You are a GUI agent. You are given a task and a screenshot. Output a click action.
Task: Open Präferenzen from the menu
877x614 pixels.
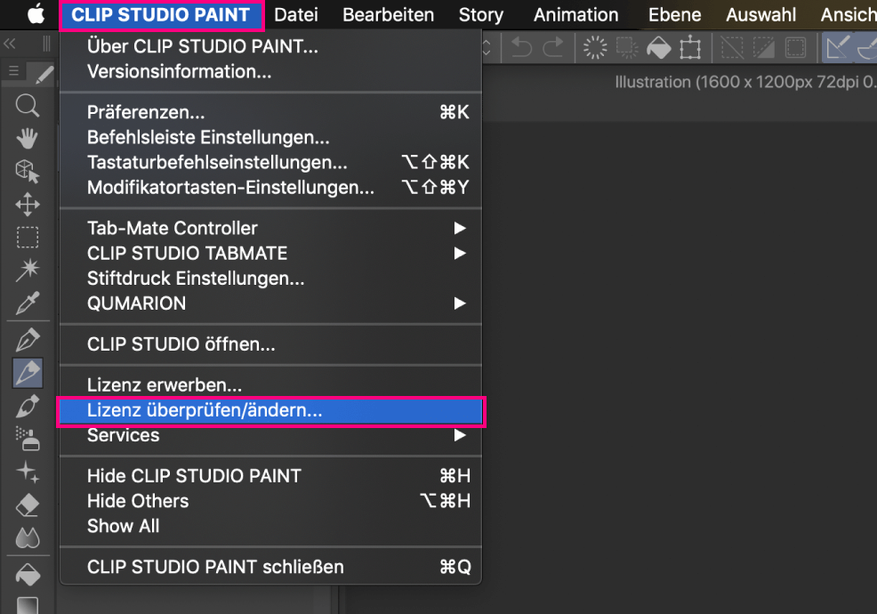146,112
